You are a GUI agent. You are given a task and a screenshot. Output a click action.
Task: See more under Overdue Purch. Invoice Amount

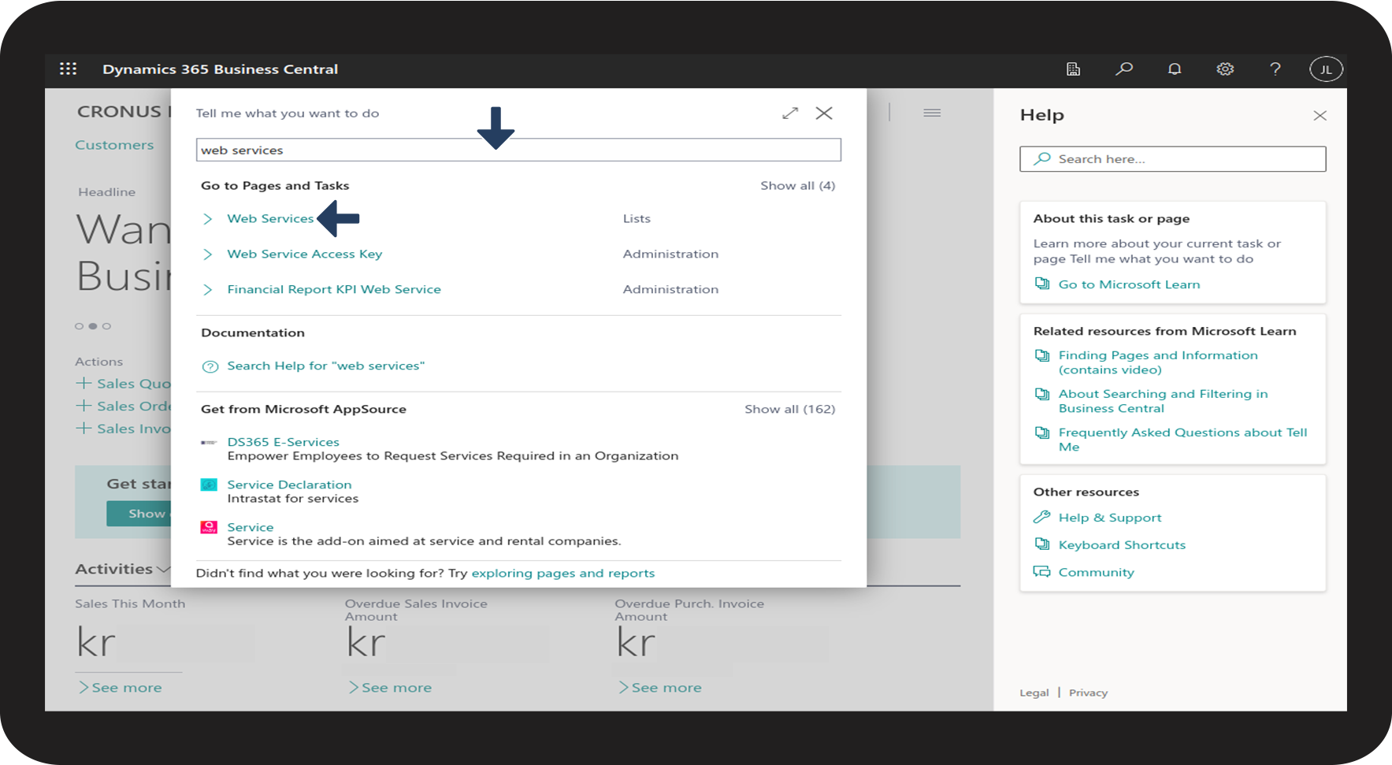pyautogui.click(x=659, y=688)
